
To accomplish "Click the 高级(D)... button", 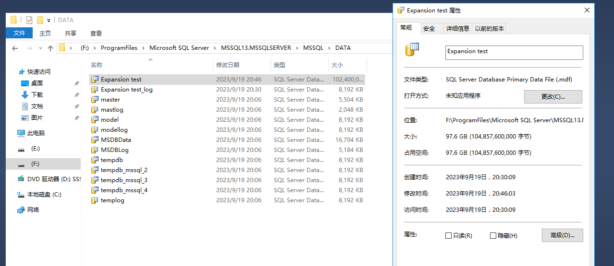I will pos(563,235).
